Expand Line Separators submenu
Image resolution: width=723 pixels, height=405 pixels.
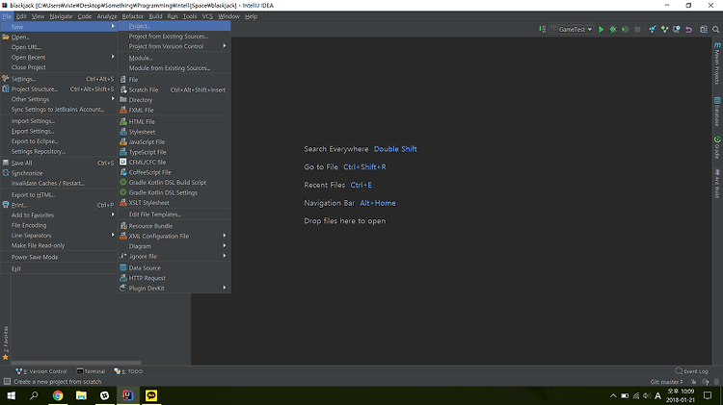pos(59,235)
